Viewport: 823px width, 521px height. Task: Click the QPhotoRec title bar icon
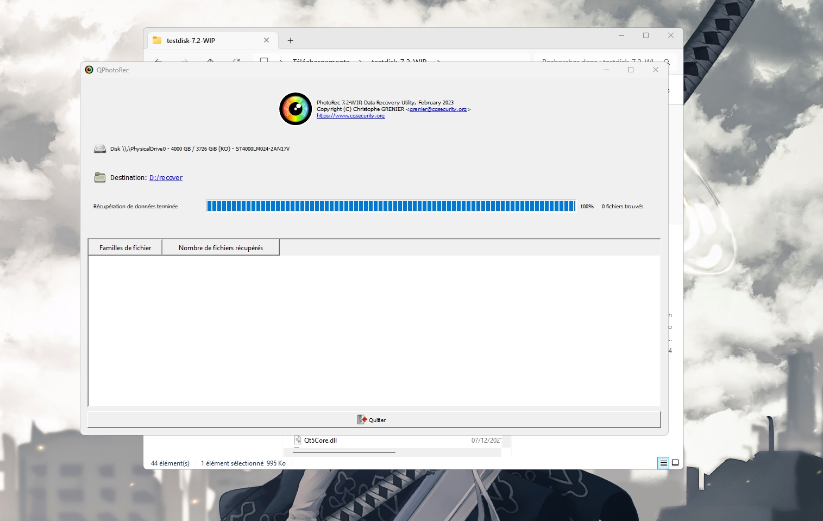click(89, 70)
